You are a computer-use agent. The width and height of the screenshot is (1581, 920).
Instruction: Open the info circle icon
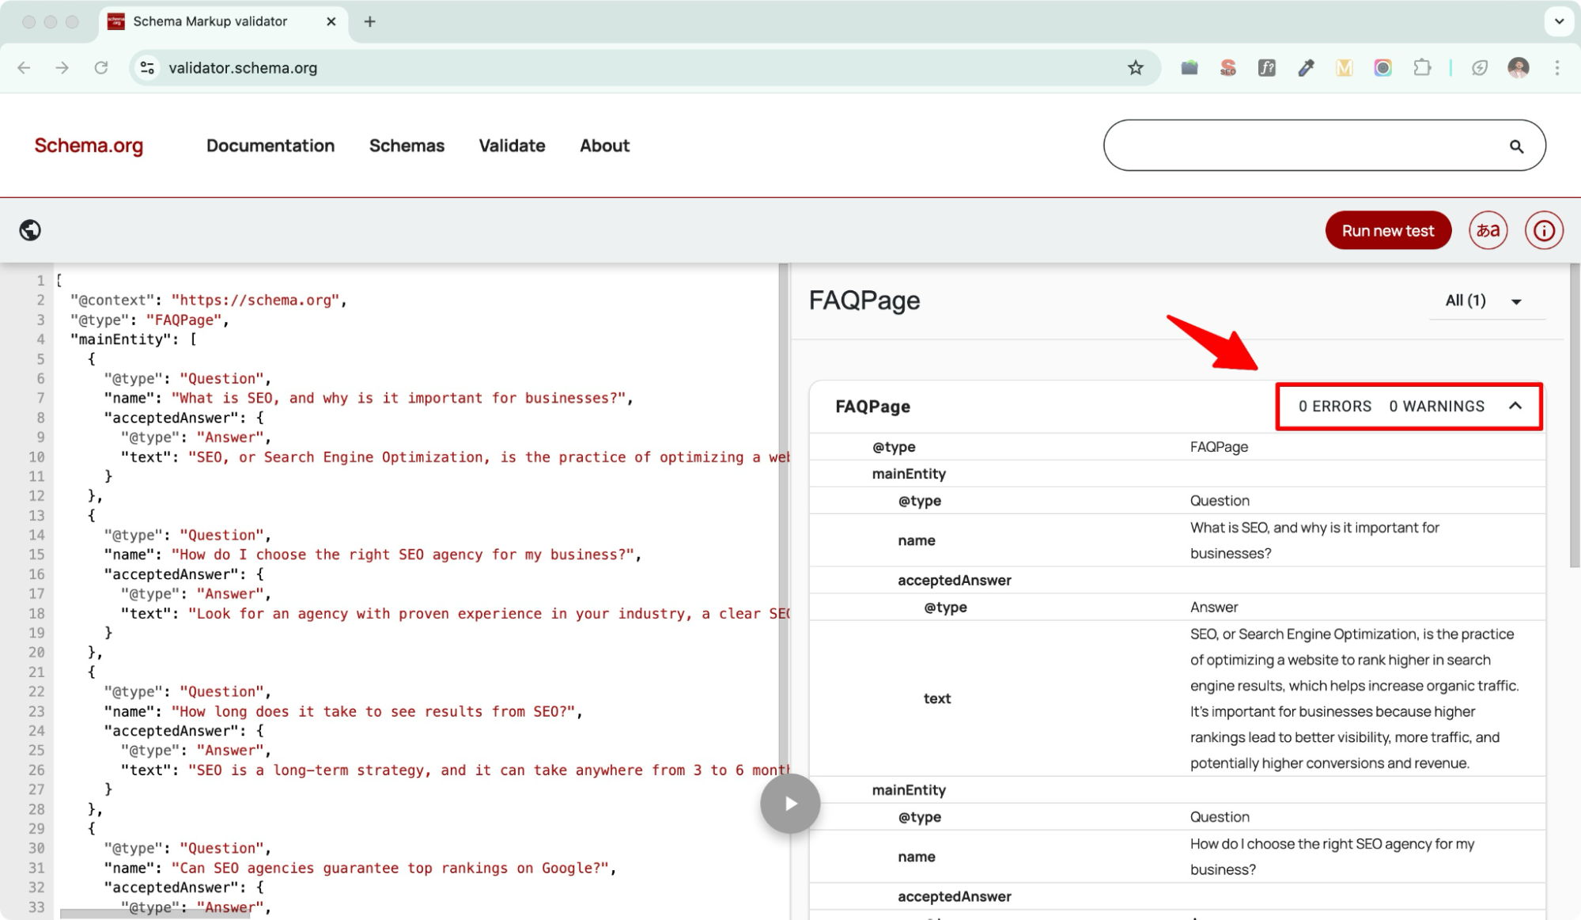[x=1544, y=230]
